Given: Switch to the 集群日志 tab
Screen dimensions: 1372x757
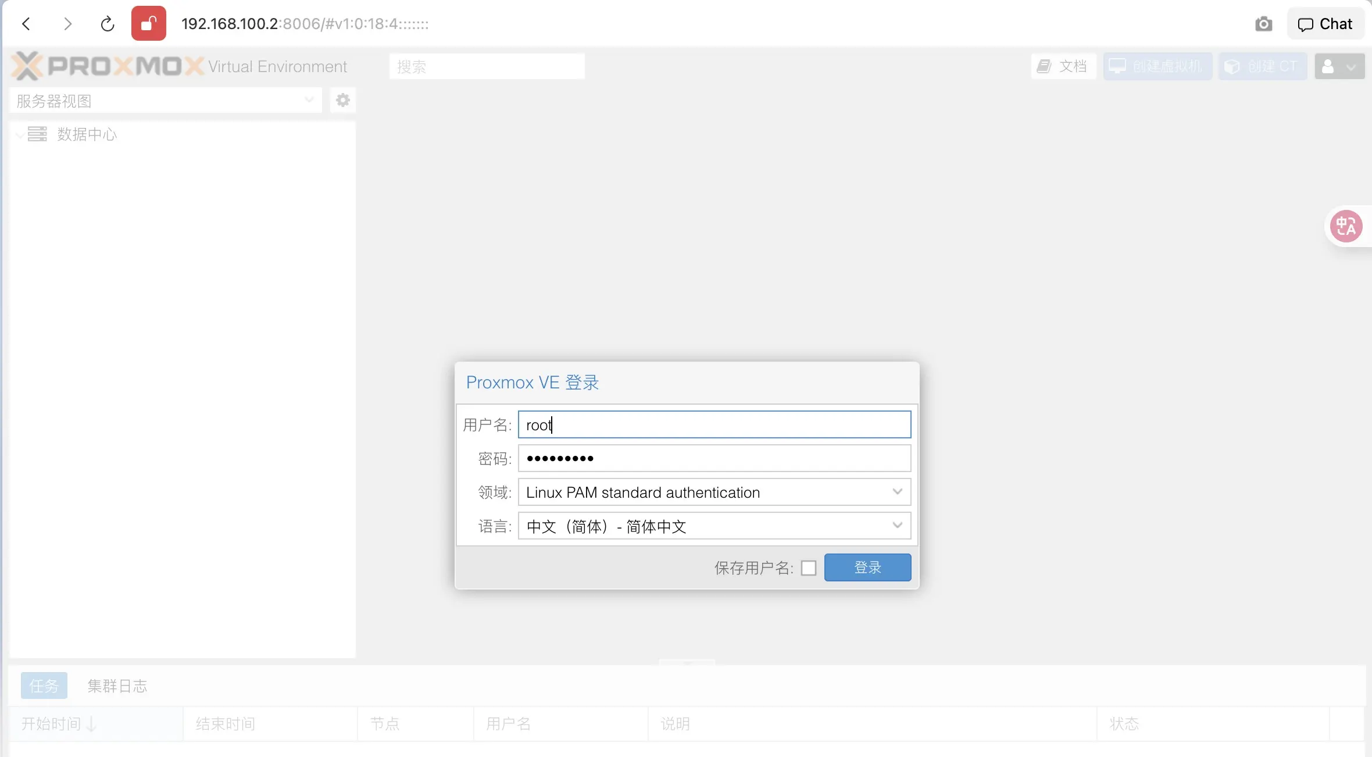Looking at the screenshot, I should (x=117, y=685).
